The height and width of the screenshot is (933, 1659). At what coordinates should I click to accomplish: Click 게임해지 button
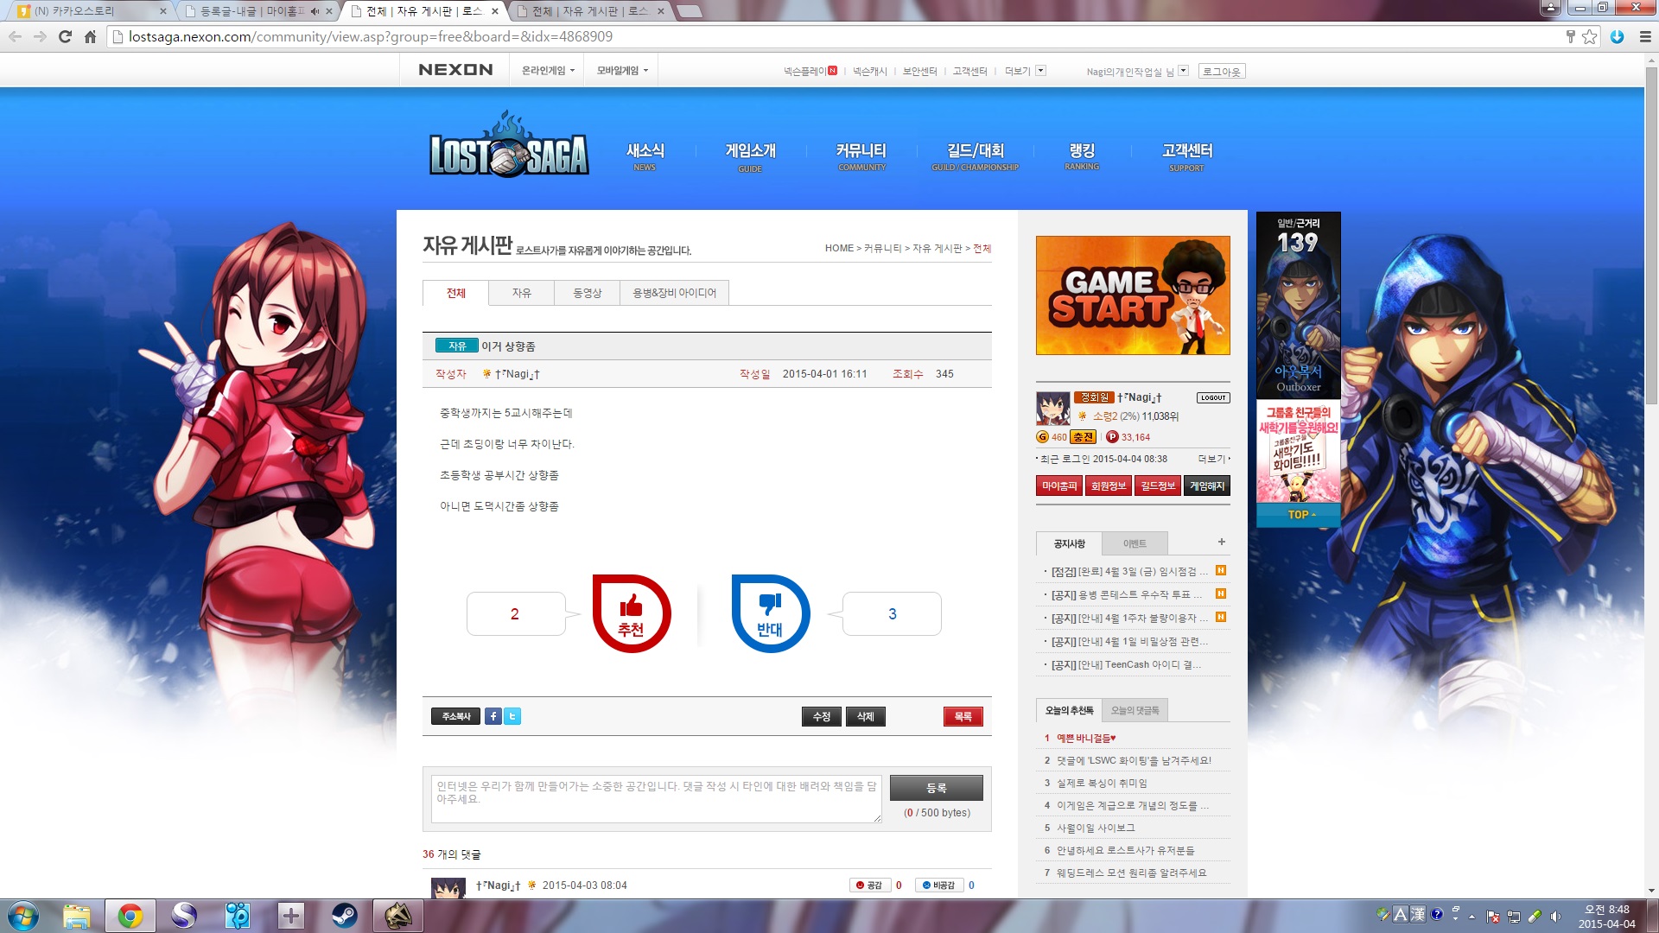tap(1207, 486)
